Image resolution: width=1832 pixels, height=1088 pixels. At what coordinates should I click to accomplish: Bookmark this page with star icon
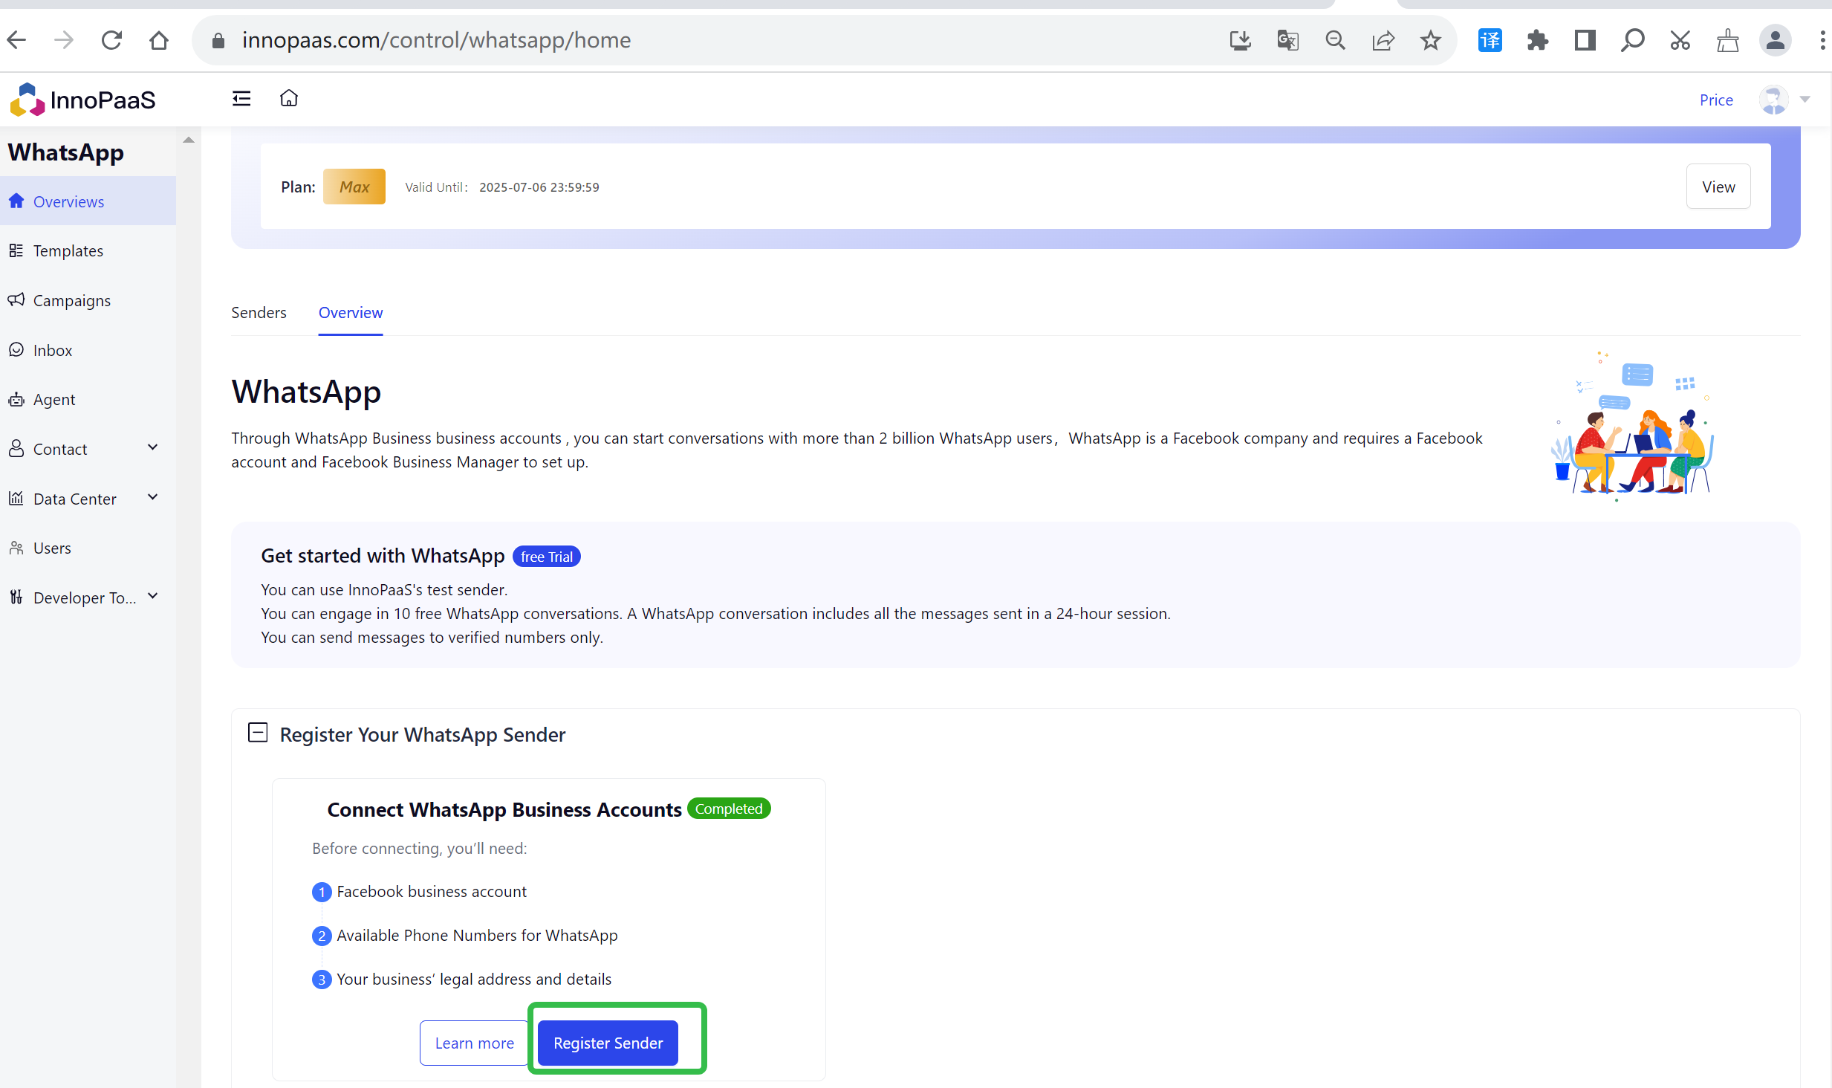pos(1430,40)
